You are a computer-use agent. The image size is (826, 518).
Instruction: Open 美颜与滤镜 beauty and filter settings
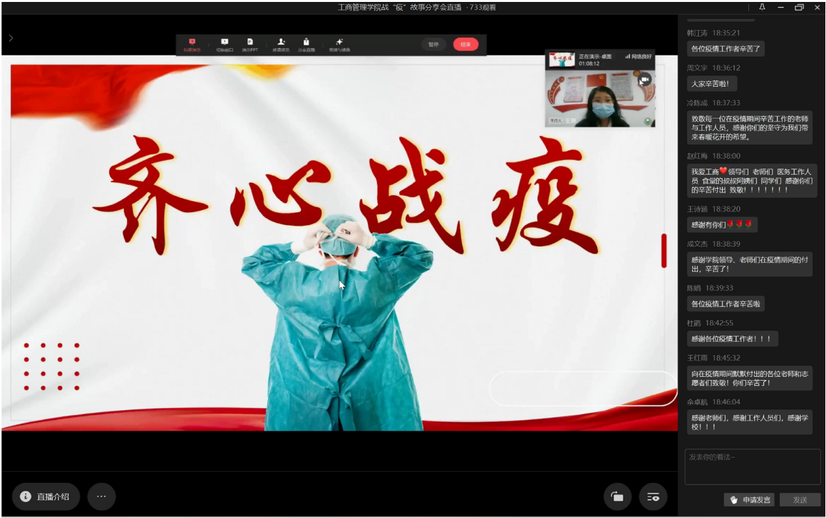point(339,44)
